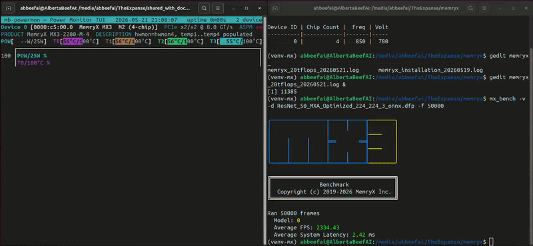The image size is (533, 246).
Task: Click the 'Freq' column header
Action: pos(358,27)
